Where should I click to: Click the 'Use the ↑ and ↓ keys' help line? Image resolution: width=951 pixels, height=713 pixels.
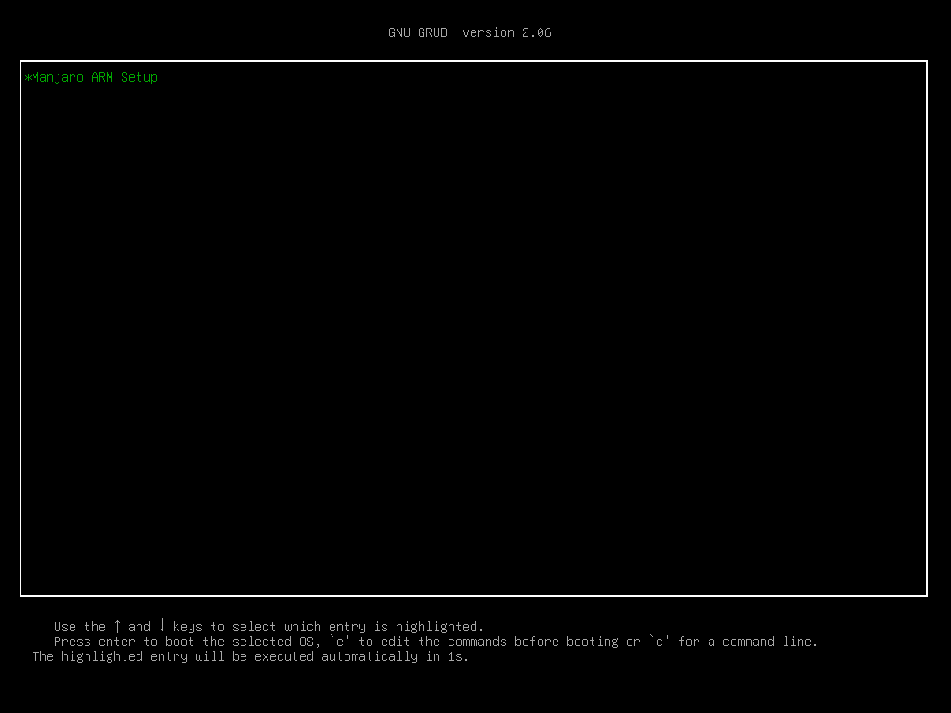(x=268, y=627)
